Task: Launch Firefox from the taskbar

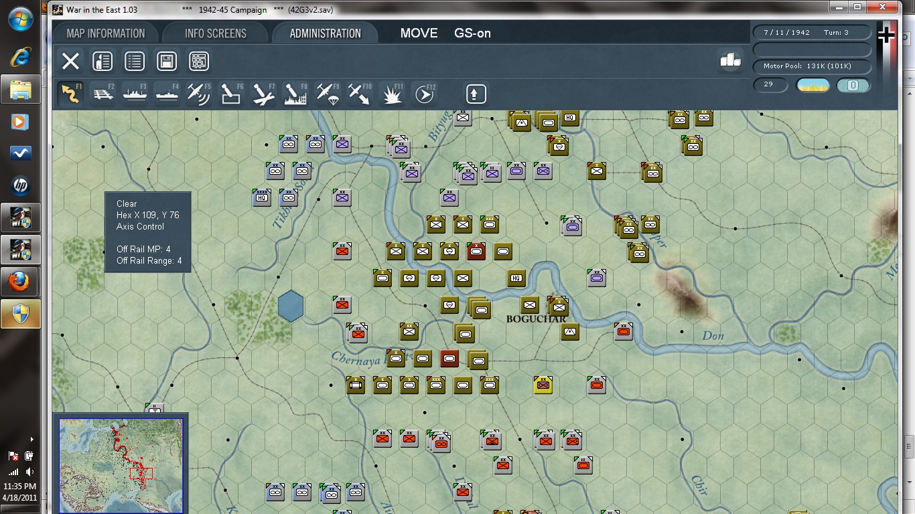Action: 21,282
